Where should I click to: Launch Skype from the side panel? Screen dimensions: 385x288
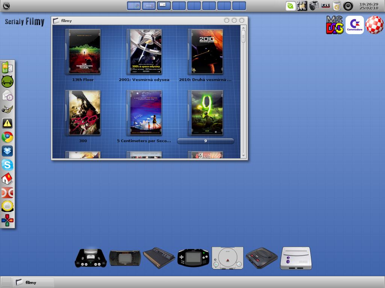(x=8, y=165)
